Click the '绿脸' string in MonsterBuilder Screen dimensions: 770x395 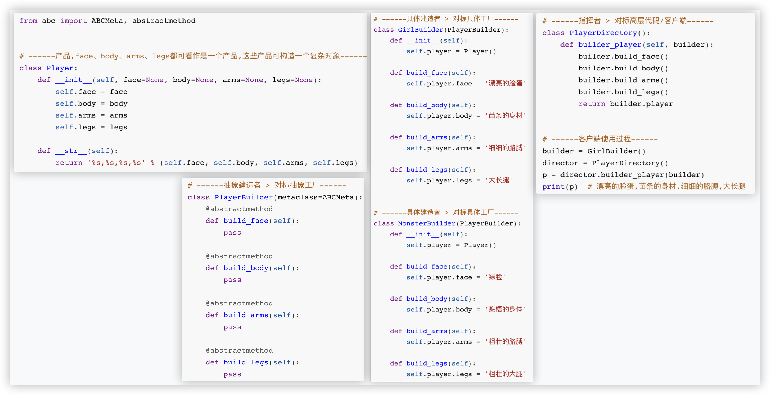point(495,277)
